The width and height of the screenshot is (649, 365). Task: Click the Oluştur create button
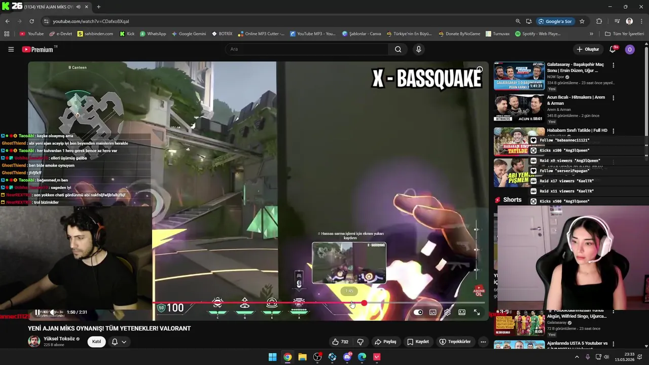[x=588, y=49]
